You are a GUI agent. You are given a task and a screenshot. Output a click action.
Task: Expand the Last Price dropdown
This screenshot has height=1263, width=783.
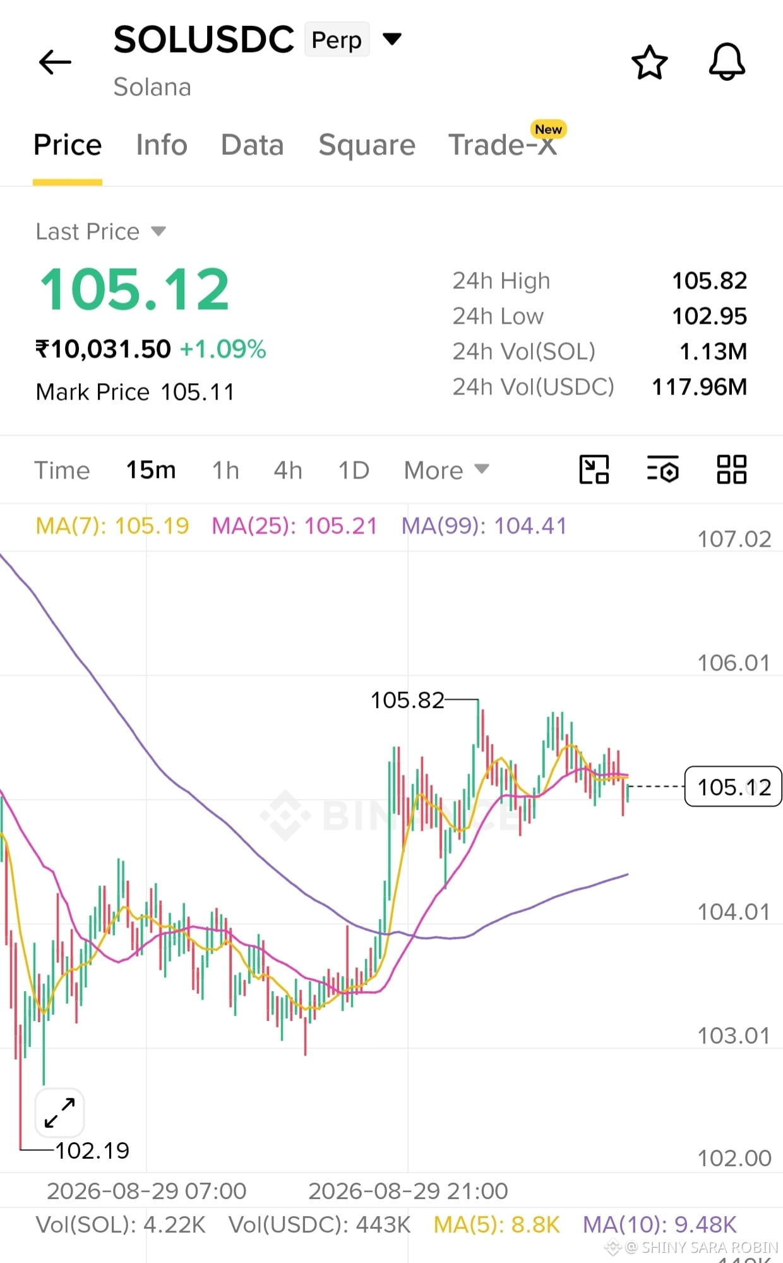101,231
